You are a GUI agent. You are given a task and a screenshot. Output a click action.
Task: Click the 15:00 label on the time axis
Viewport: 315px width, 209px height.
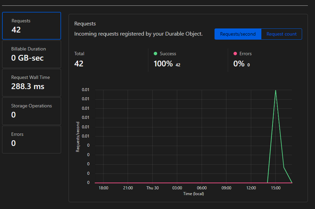pos(275,188)
